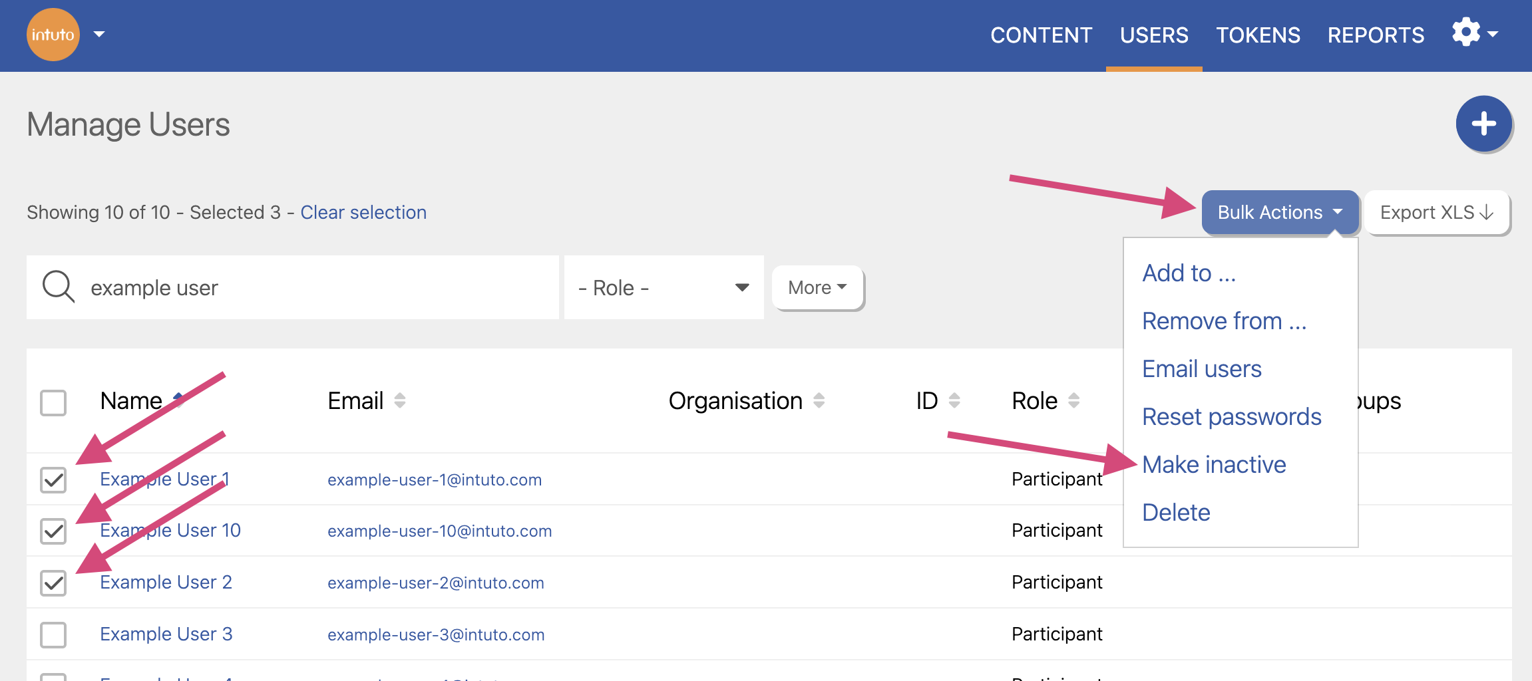Image resolution: width=1532 pixels, height=681 pixels.
Task: Click the Clear selection link
Action: [363, 213]
